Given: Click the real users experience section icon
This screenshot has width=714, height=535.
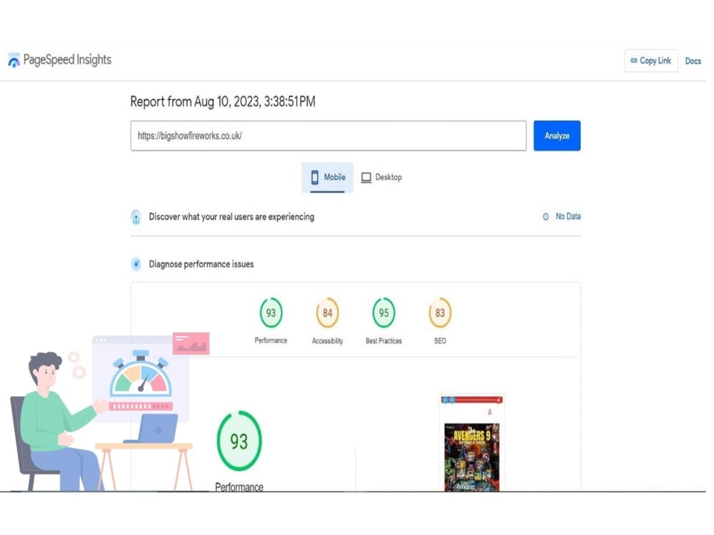Looking at the screenshot, I should click(136, 217).
